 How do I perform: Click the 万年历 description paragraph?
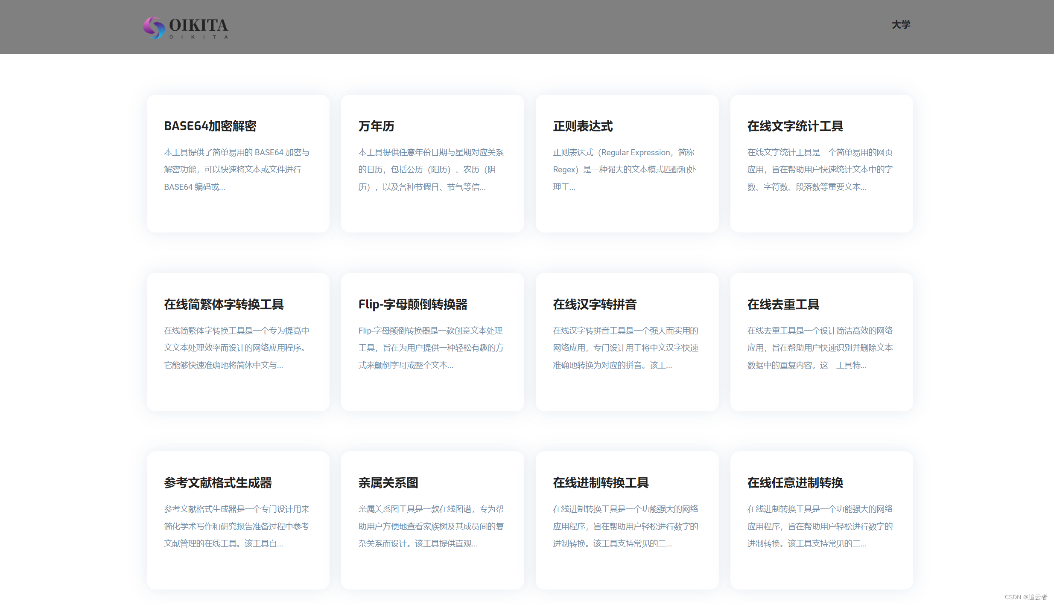(431, 170)
